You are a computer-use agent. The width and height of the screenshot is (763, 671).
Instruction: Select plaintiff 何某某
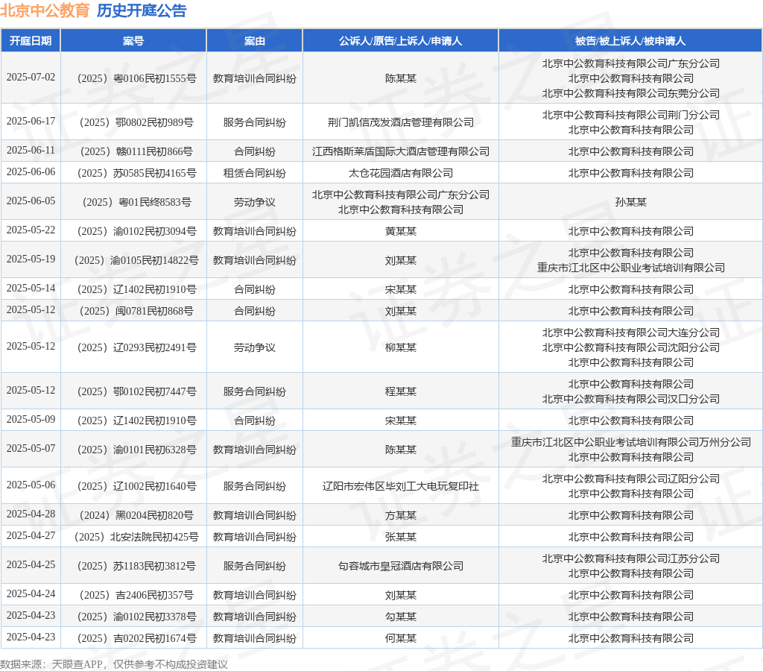400,638
